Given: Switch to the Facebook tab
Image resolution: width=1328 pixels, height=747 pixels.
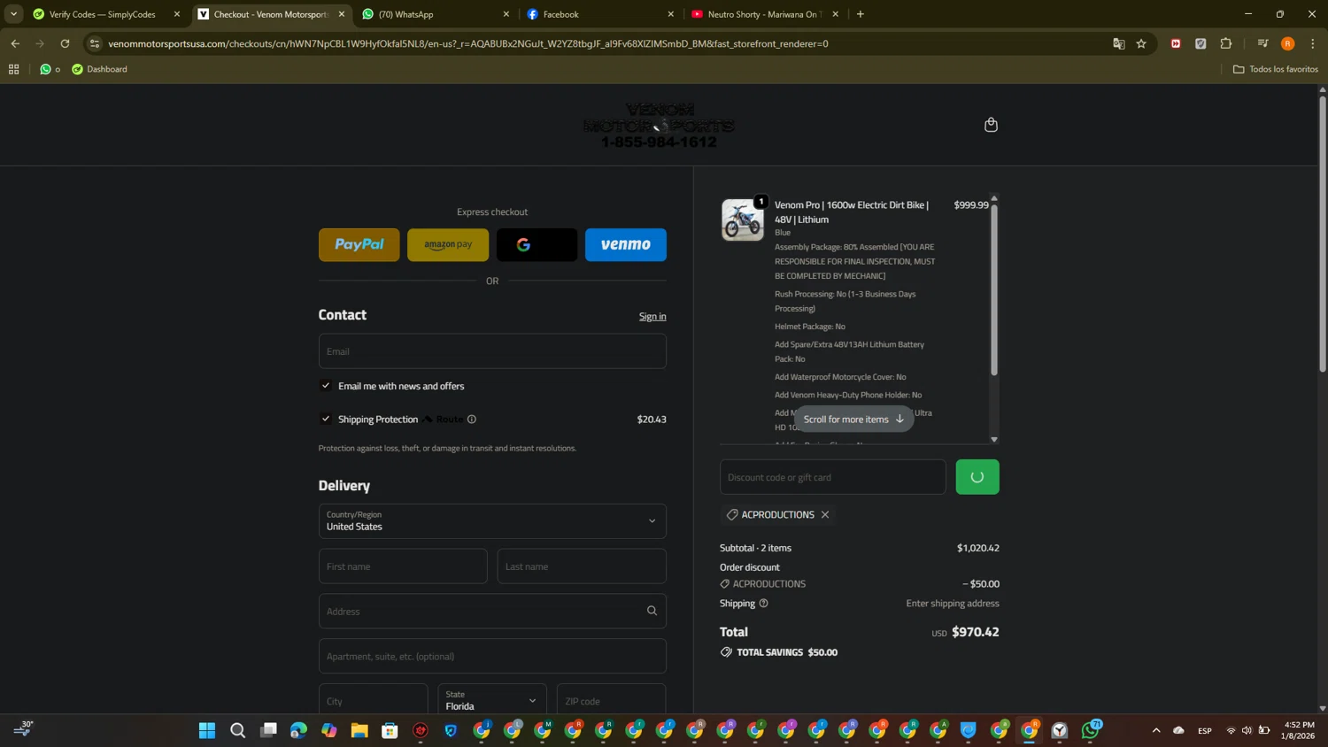Looking at the screenshot, I should [x=600, y=14].
